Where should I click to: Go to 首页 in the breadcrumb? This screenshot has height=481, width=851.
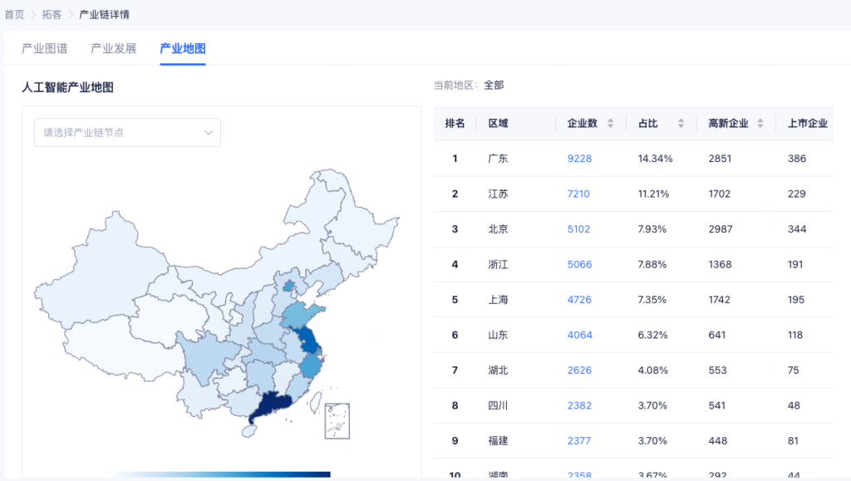(x=14, y=14)
